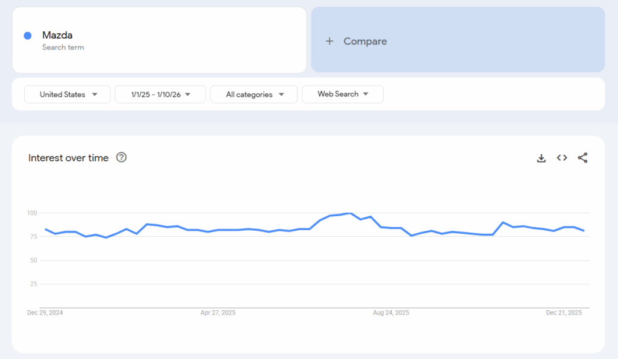
Task: Open the United States region dropdown
Action: point(67,94)
